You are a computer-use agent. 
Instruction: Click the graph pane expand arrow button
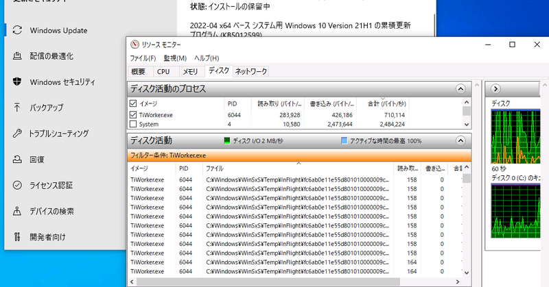pos(495,89)
